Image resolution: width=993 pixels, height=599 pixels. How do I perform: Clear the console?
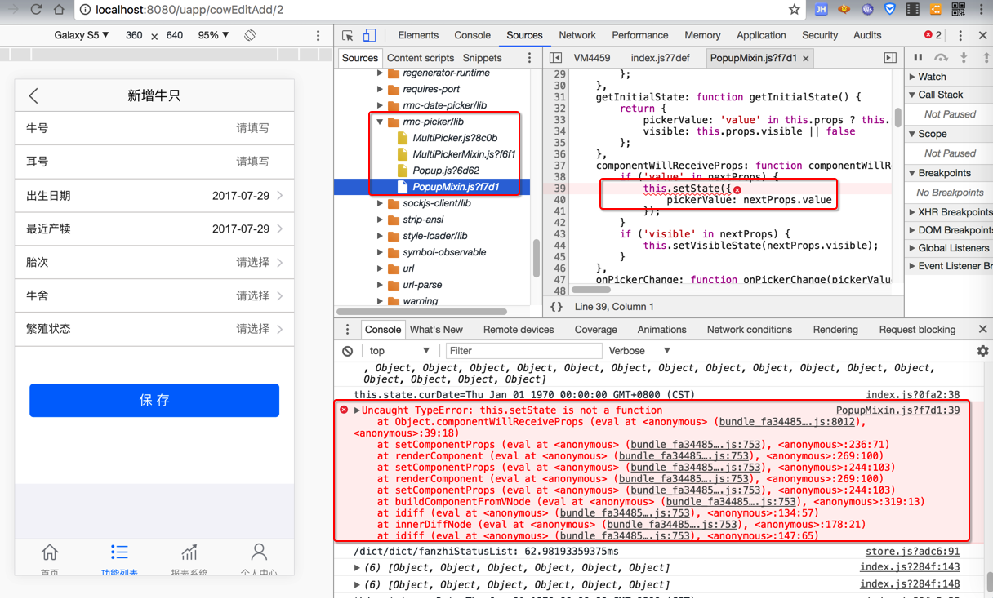click(x=348, y=351)
